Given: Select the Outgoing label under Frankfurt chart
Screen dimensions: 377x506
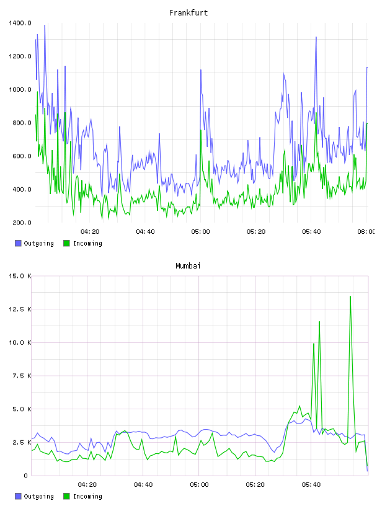Looking at the screenshot, I should [x=38, y=244].
